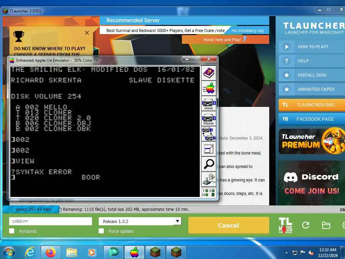Click the tray clock showing 12:32 AM

coord(327,252)
